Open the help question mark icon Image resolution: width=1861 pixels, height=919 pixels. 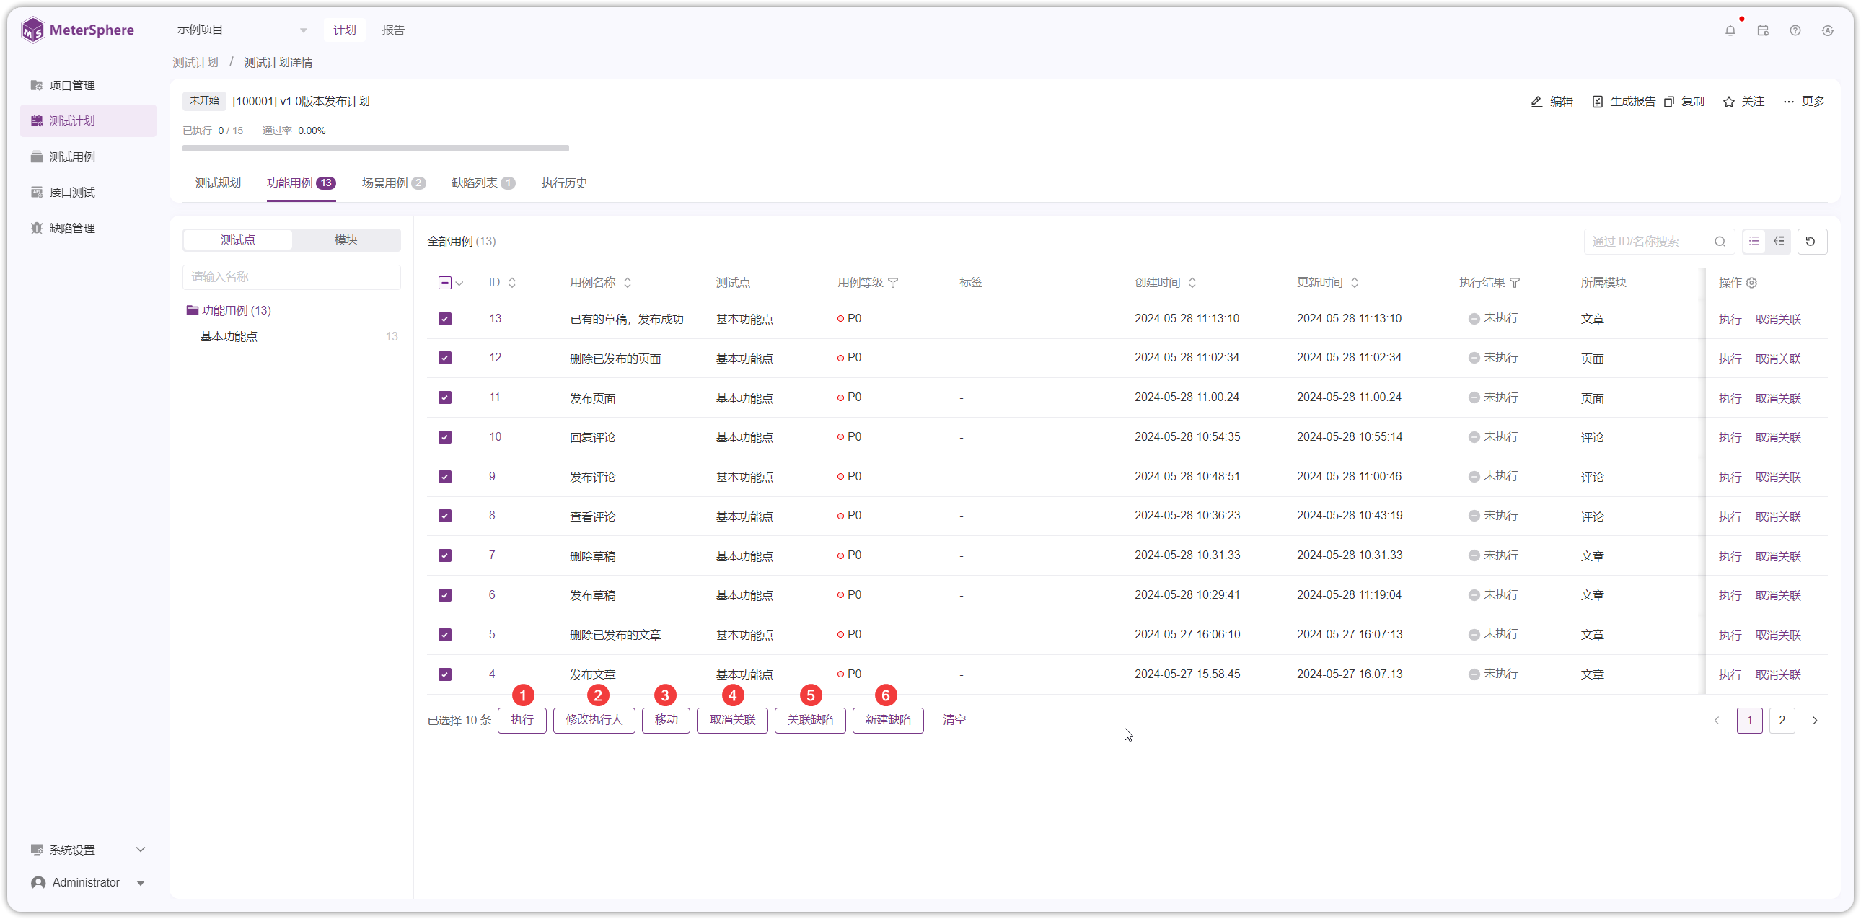[1795, 30]
